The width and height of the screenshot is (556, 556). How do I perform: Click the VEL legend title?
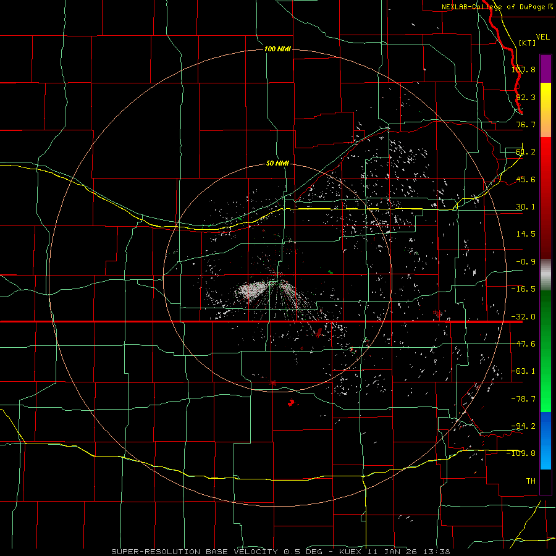pyautogui.click(x=542, y=37)
